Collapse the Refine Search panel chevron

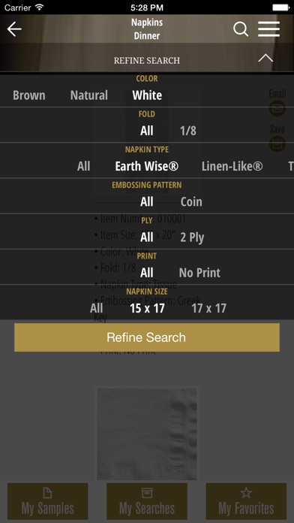pyautogui.click(x=265, y=59)
